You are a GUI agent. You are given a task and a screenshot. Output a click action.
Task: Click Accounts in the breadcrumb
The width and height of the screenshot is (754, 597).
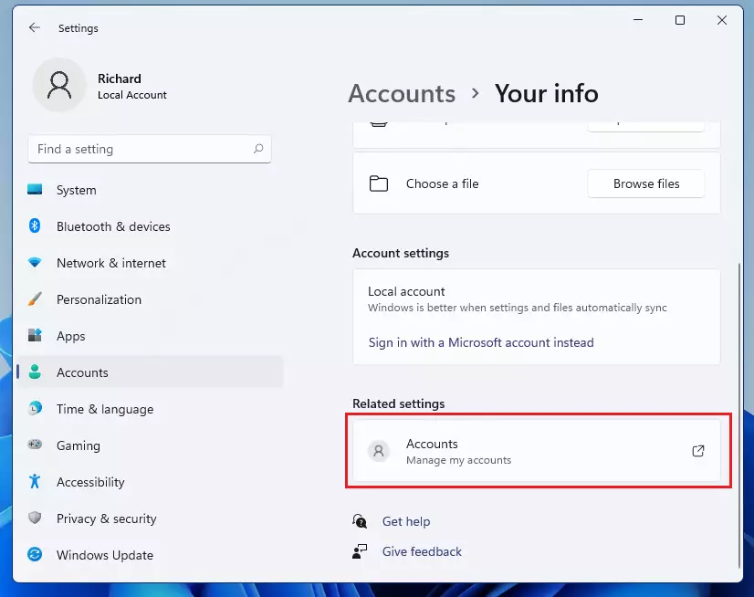tap(402, 93)
